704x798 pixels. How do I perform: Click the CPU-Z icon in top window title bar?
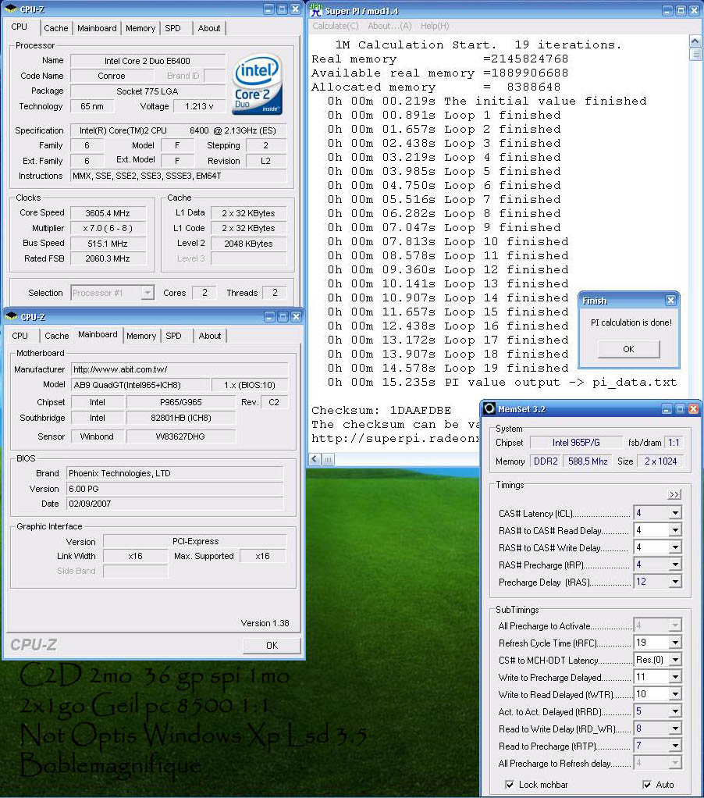[x=11, y=9]
